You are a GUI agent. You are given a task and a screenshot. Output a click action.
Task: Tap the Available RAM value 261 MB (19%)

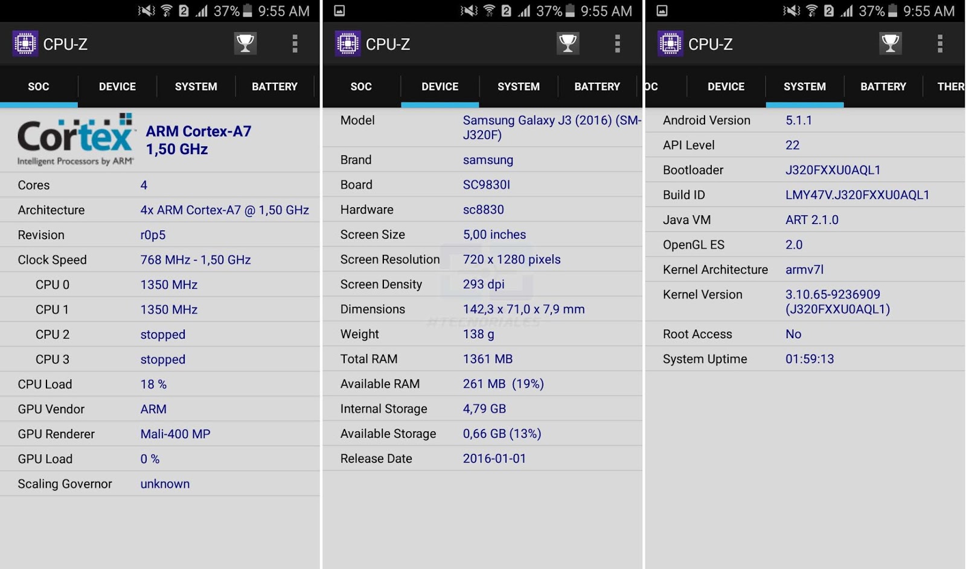pos(503,384)
